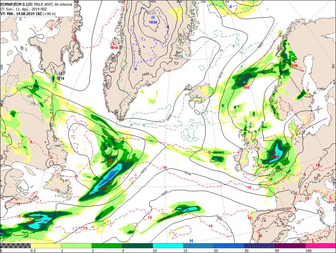
Task: Click the init time 'IT: Sun.. 11. ágú.. 2019 00Z'
Action: 24,9
